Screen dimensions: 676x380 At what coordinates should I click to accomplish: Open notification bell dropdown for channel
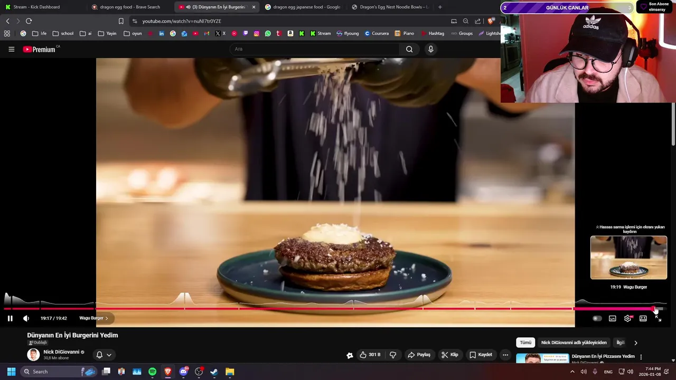pos(104,355)
